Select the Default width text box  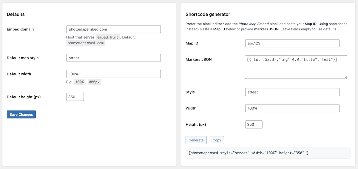coord(113,74)
